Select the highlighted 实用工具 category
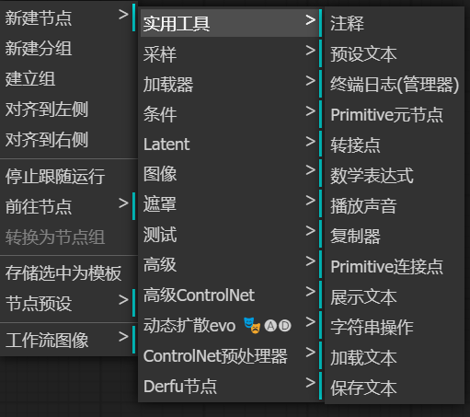The width and height of the screenshot is (470, 417). click(x=231, y=23)
